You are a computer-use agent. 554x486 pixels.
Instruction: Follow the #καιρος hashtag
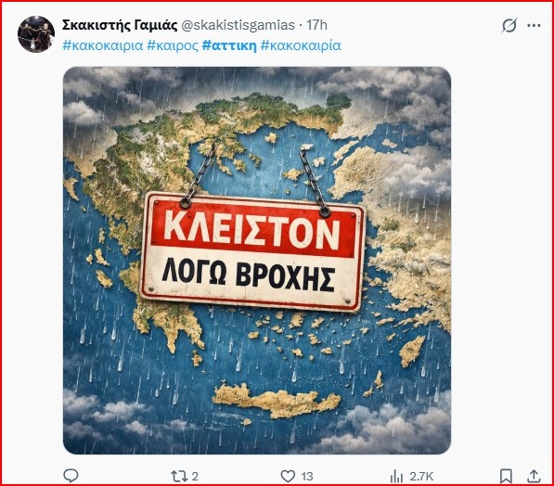[x=173, y=45]
